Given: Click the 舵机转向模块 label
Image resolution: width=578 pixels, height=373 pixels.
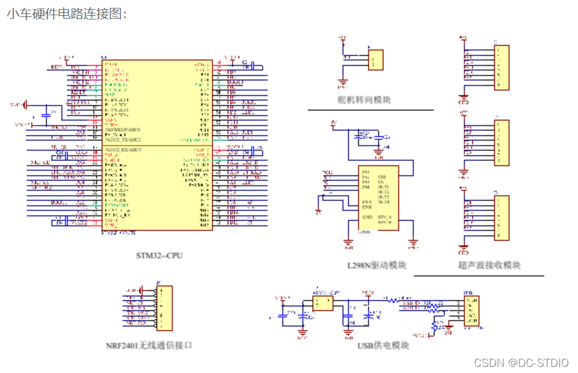Looking at the screenshot, I should click(x=364, y=100).
